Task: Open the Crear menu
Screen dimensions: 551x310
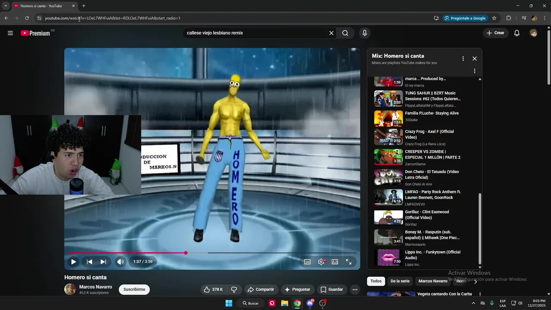Action: click(x=495, y=33)
